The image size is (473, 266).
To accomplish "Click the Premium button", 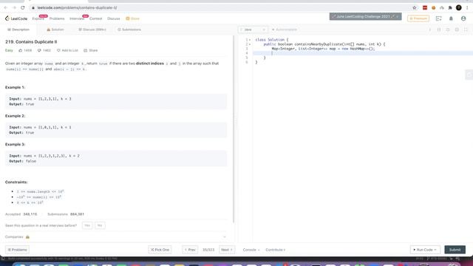I will click(x=418, y=18).
